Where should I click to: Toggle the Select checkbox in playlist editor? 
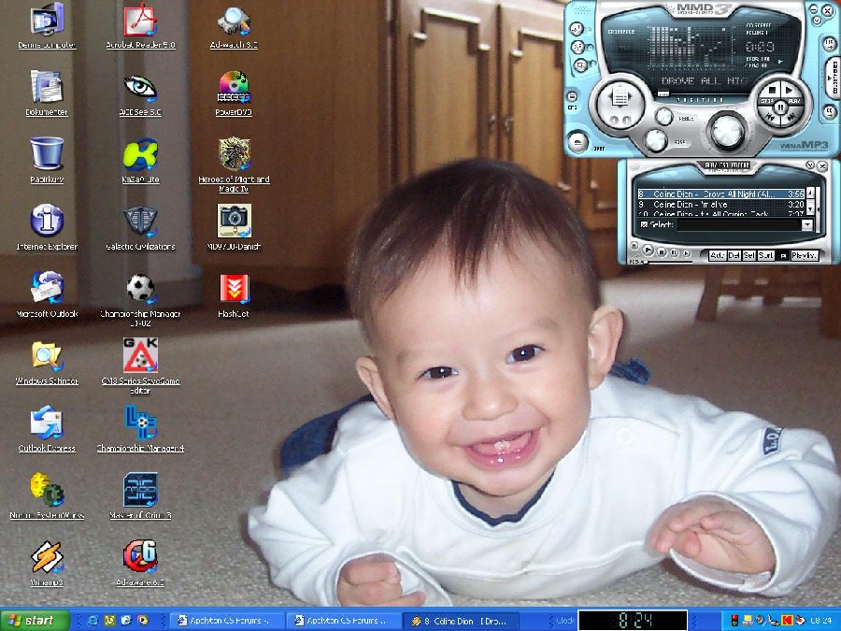644,224
